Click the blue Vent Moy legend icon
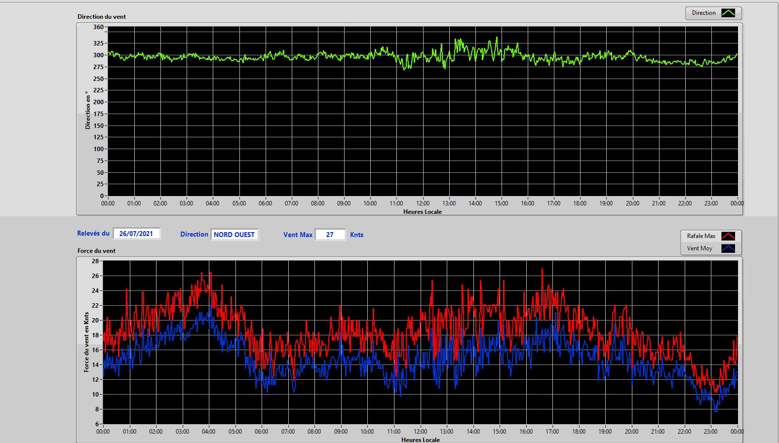 click(x=728, y=248)
